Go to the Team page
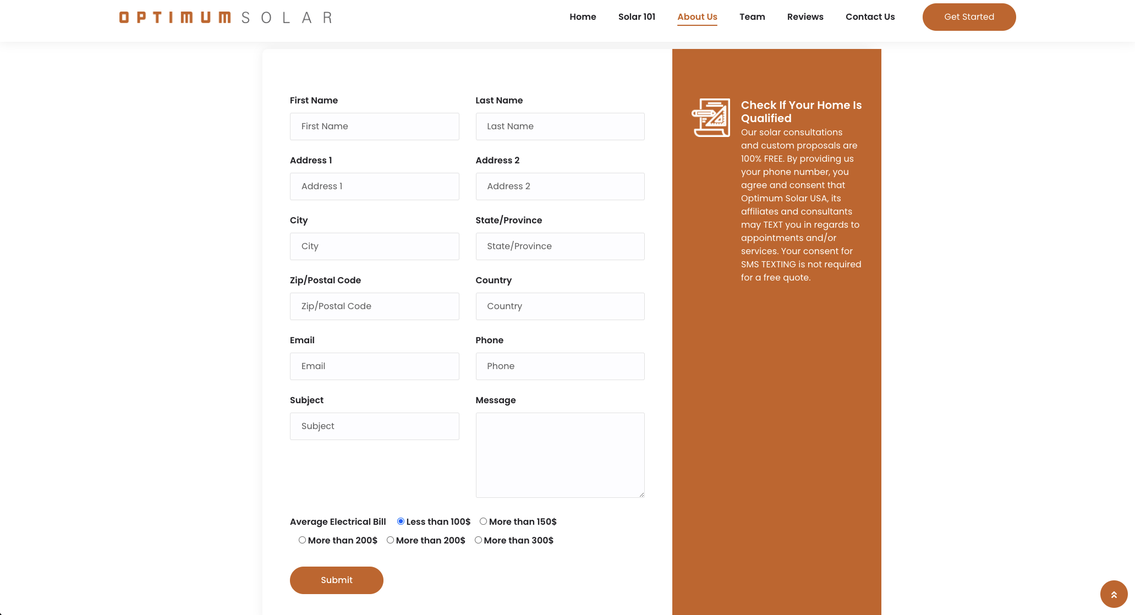Screen dimensions: 1135x615 [x=752, y=17]
